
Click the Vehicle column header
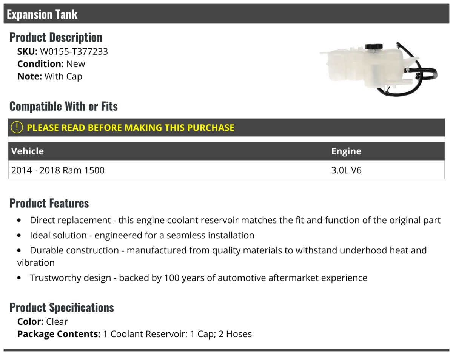pos(28,151)
